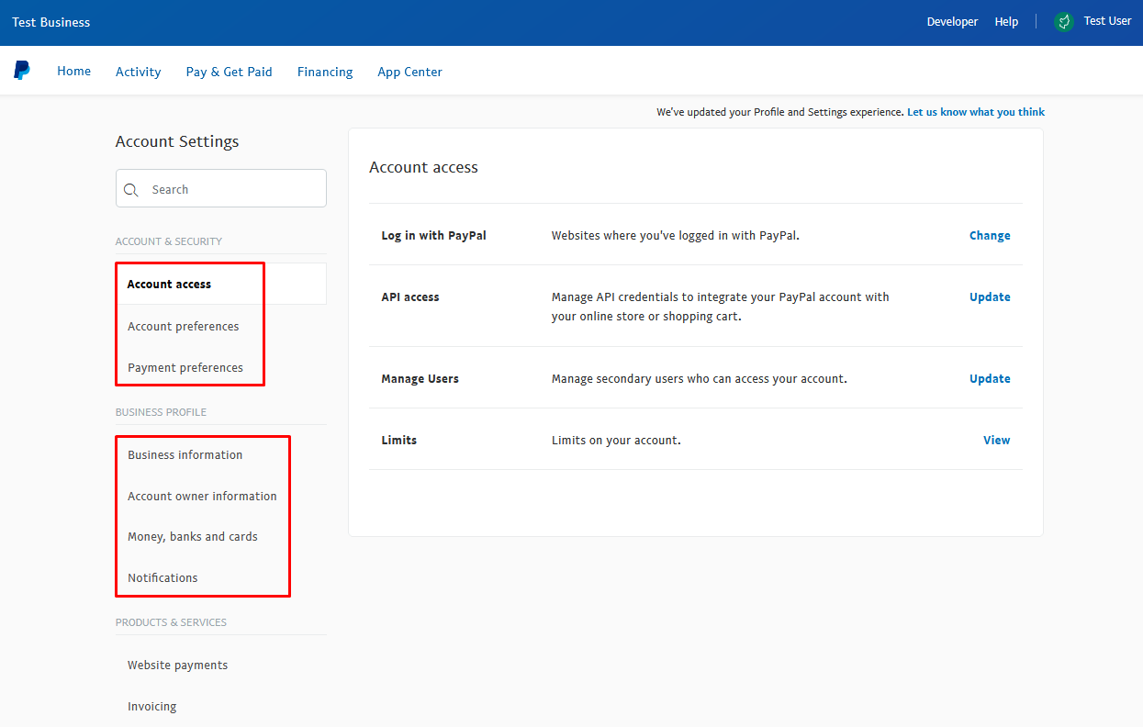
Task: Go to the Activity tab
Action: (139, 72)
